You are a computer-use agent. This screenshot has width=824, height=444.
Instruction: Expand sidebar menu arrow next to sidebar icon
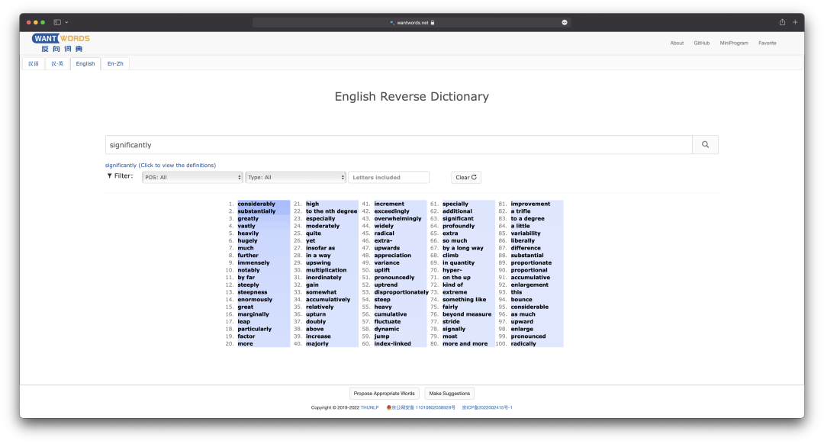(66, 23)
